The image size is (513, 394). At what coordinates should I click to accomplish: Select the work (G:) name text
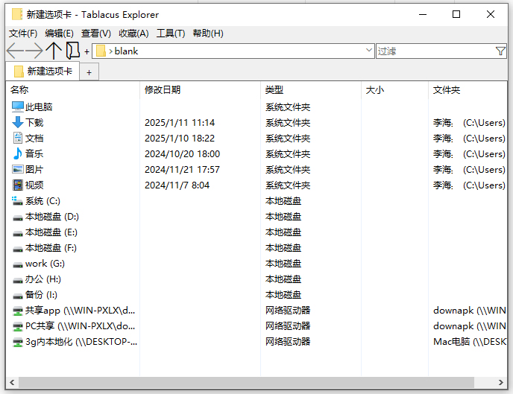click(x=45, y=264)
